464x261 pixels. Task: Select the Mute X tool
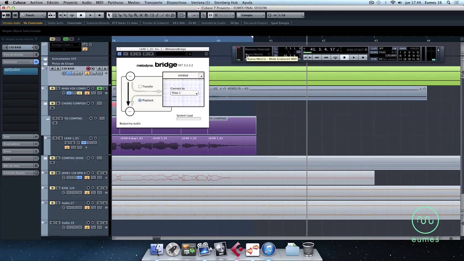click(141, 15)
